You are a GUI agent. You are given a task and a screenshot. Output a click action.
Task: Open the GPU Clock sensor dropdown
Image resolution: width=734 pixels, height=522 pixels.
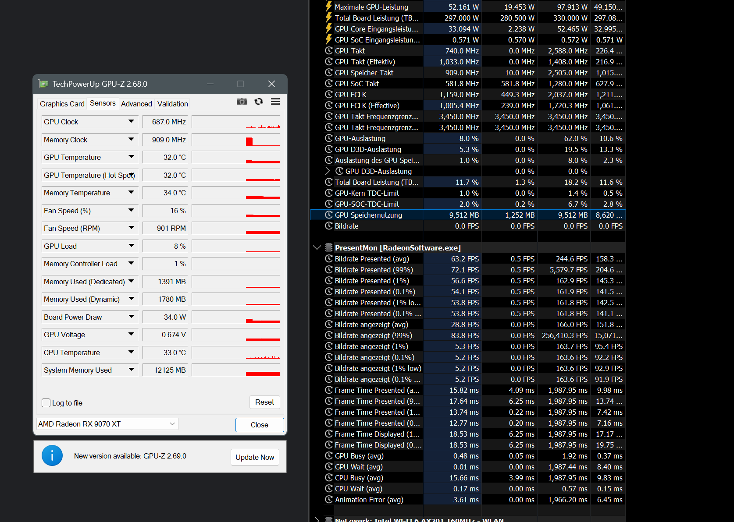pos(131,121)
